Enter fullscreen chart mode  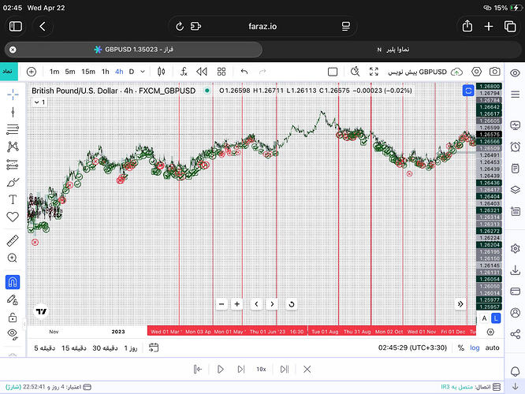tap(374, 72)
